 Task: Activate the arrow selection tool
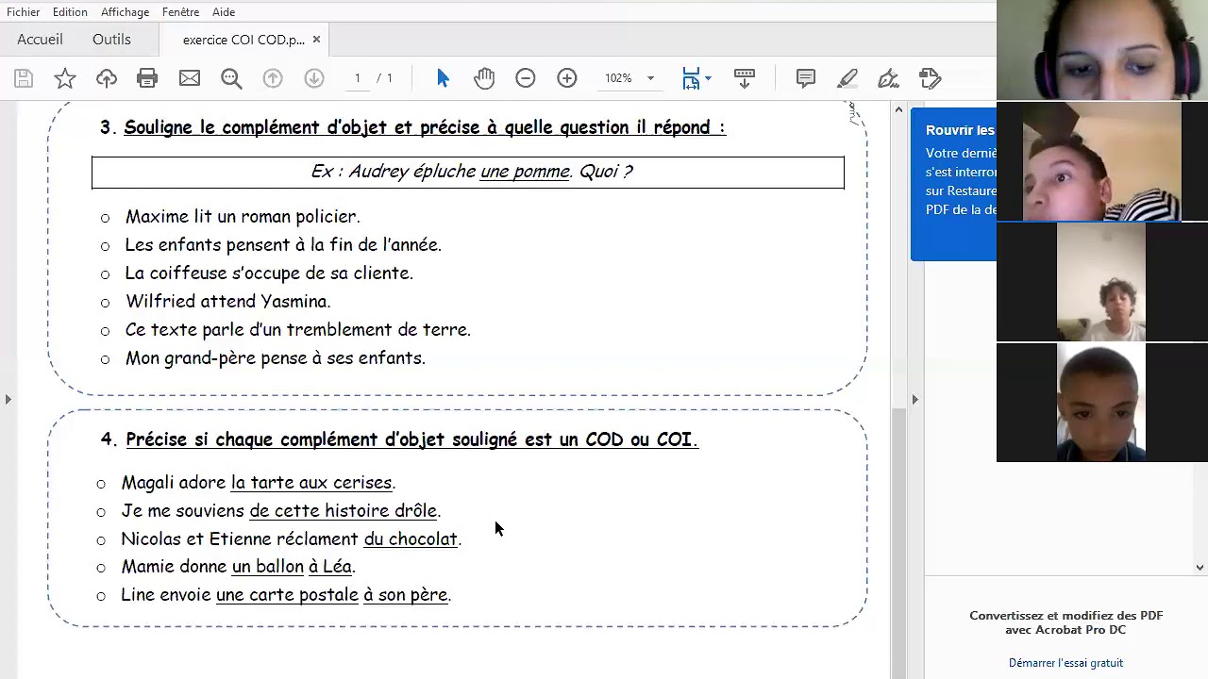pos(443,78)
